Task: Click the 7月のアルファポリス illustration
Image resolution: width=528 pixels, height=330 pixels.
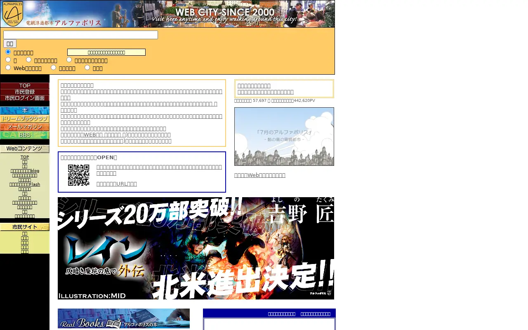Action: (x=284, y=137)
